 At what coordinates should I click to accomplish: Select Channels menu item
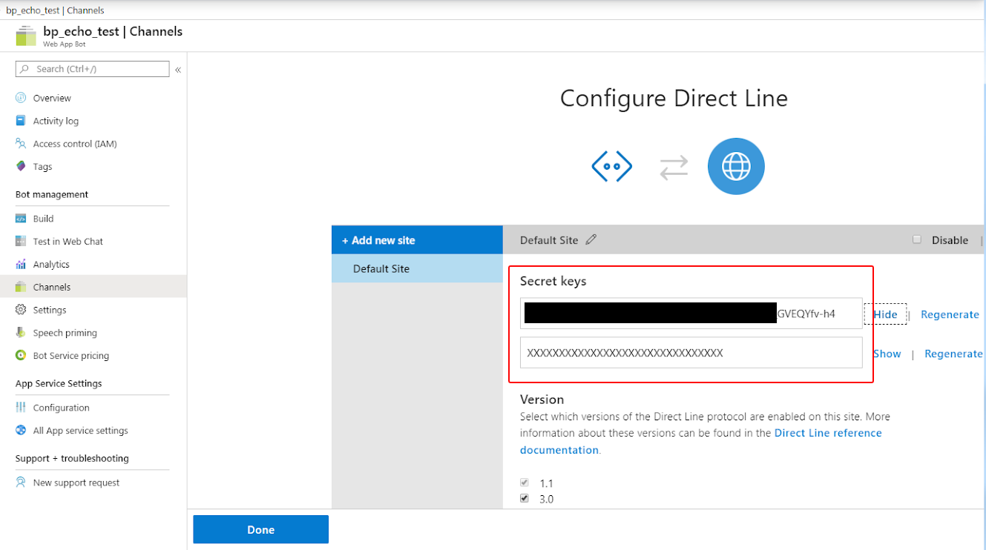[93, 287]
